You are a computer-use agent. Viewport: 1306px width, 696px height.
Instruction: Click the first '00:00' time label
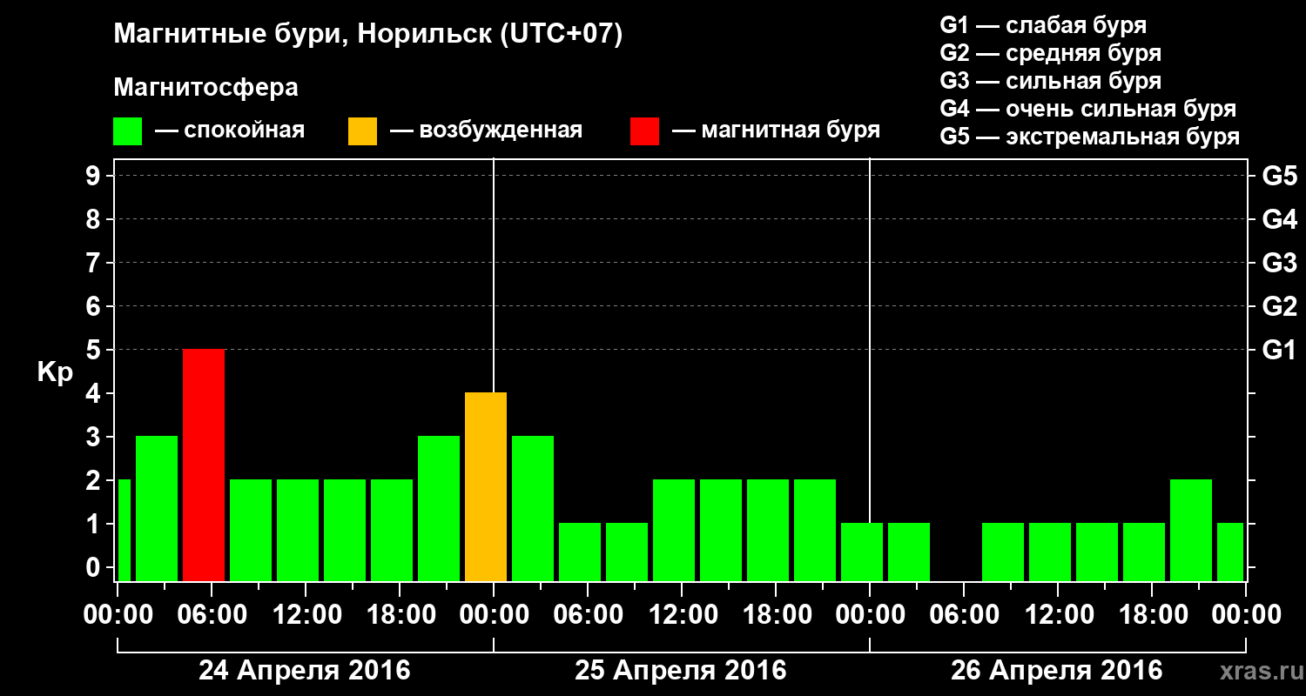click(x=118, y=614)
